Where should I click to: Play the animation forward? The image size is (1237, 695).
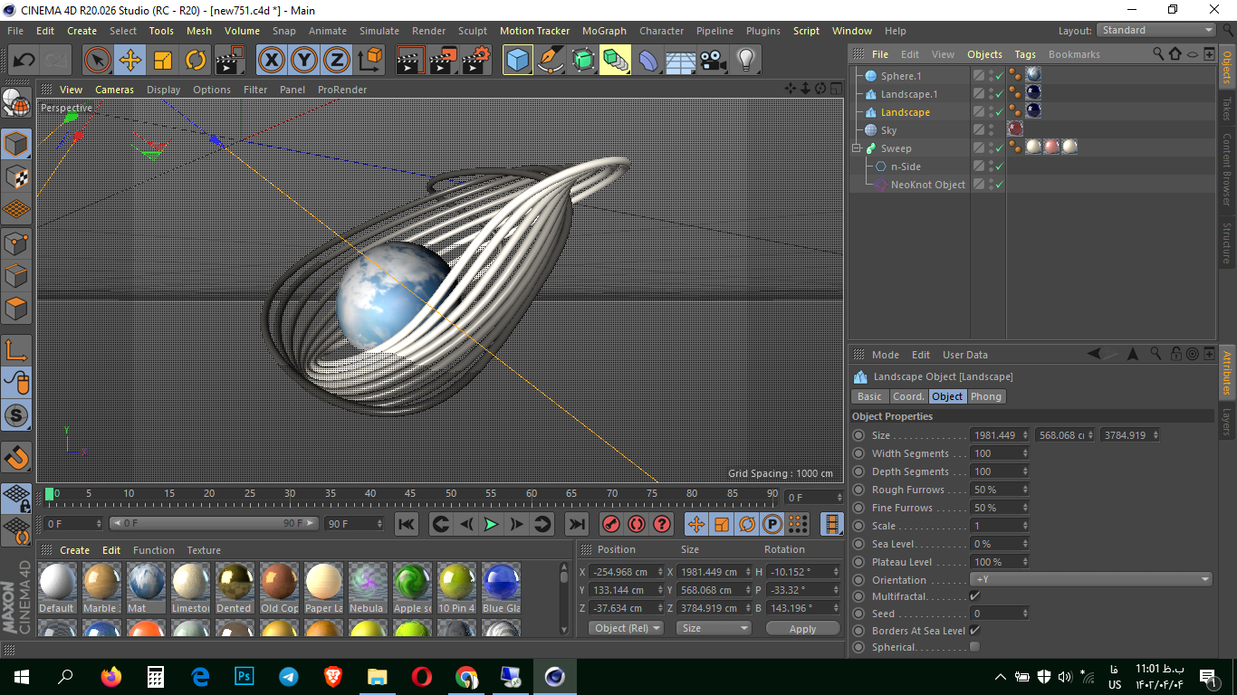[x=491, y=524]
